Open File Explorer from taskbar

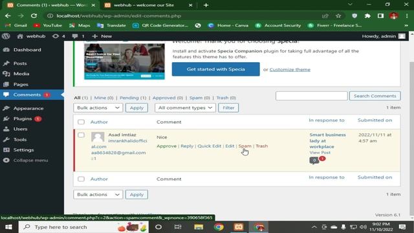point(199,227)
